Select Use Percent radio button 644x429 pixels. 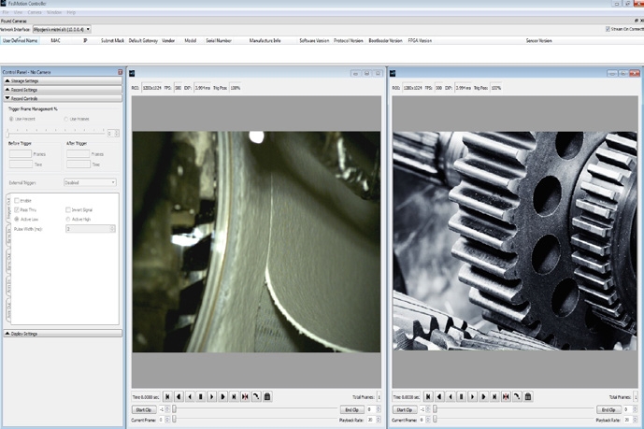click(11, 119)
